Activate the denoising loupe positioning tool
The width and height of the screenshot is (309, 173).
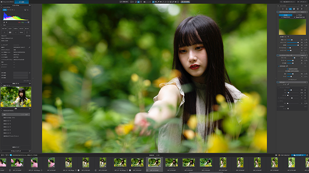click(288, 37)
